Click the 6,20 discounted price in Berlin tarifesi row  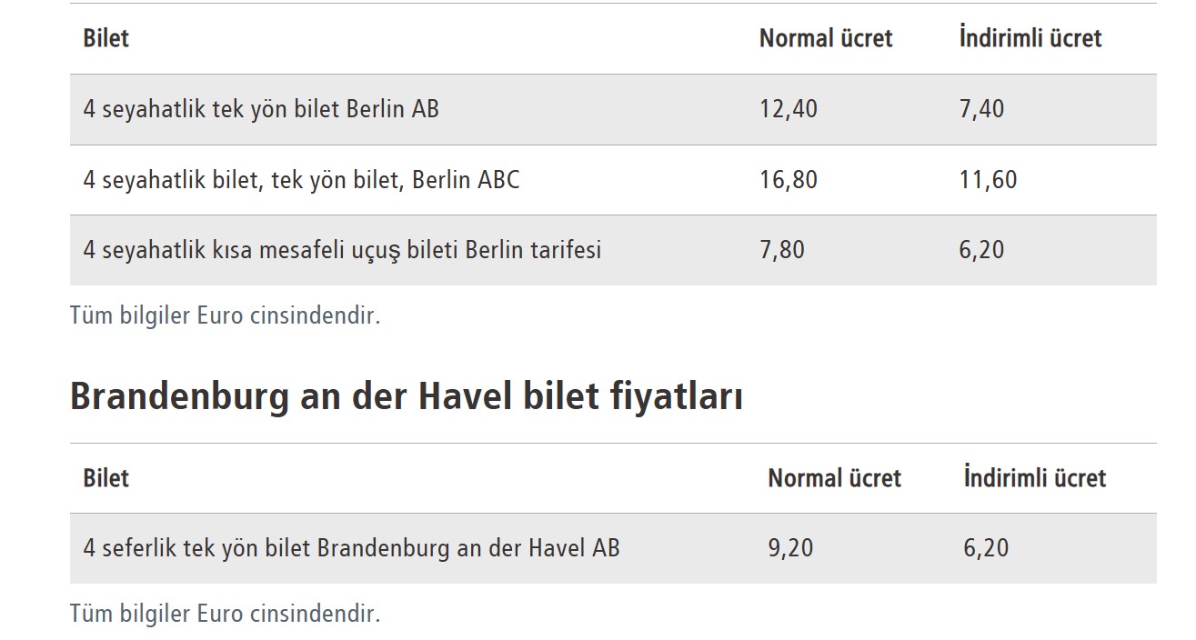pyautogui.click(x=981, y=250)
